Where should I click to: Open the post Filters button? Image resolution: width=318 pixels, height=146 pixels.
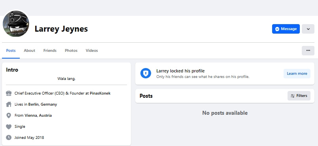pos(299,96)
